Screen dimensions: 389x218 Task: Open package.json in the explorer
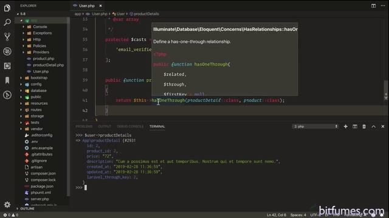tap(42, 187)
